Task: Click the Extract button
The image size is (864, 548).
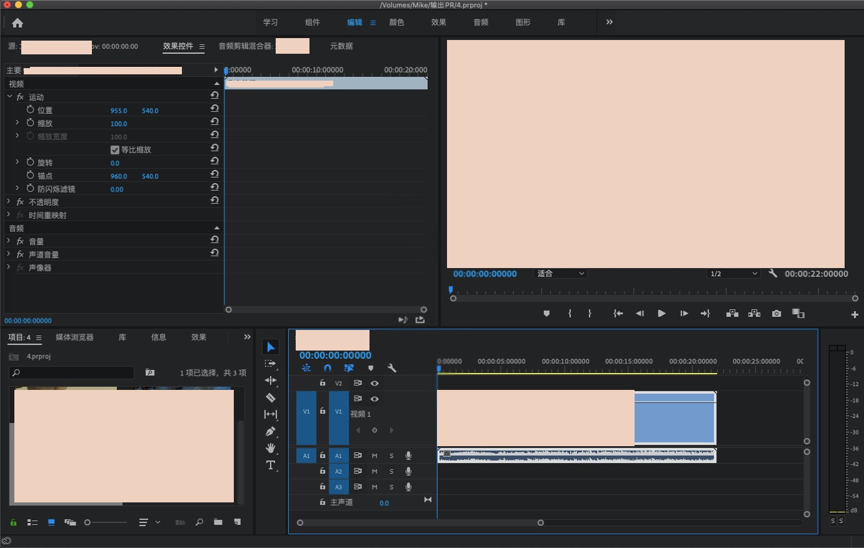Action: pyautogui.click(x=755, y=314)
